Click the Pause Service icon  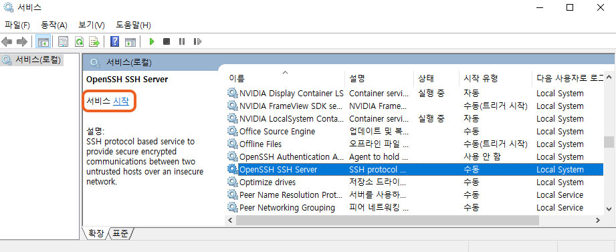click(181, 41)
